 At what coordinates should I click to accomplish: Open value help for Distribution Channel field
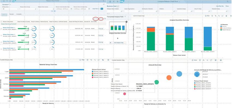157,11
